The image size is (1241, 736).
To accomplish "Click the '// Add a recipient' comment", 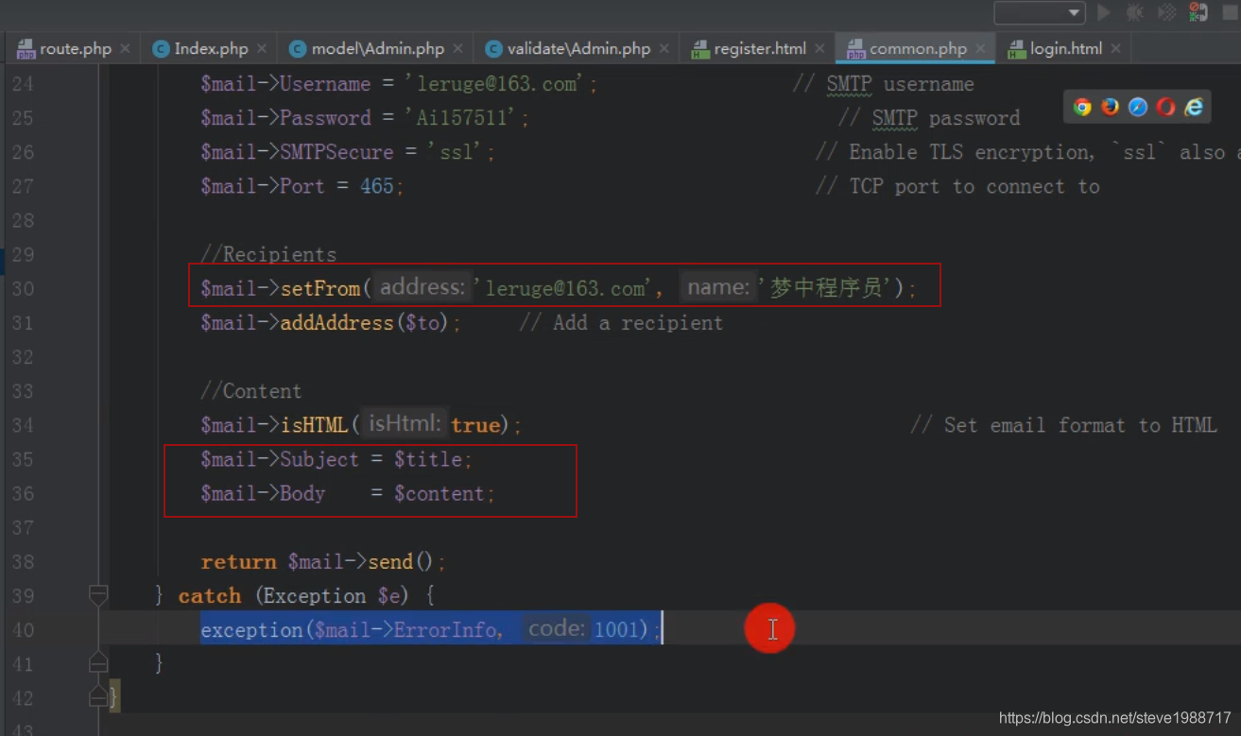I will click(621, 322).
